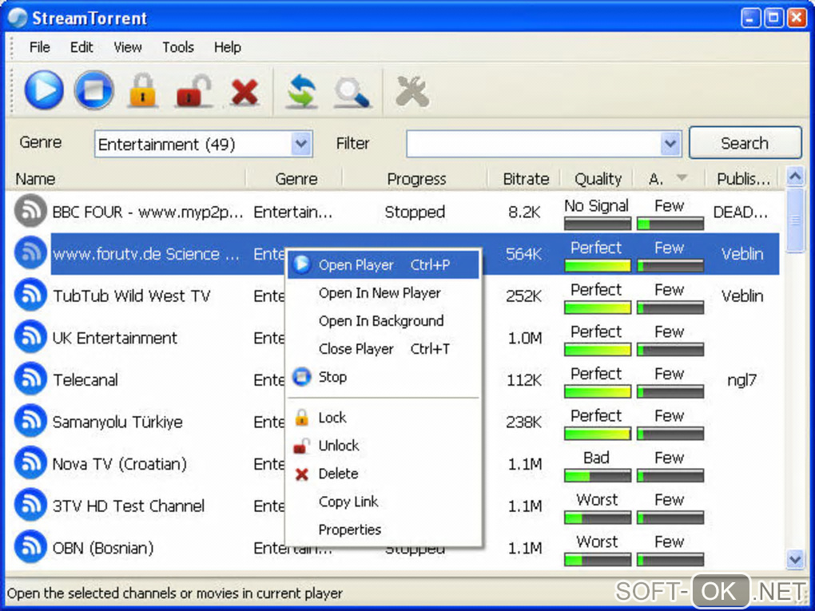Click the feed icon of 3TV HD Test Channel
Viewport: 815px width, 611px height.
30,505
